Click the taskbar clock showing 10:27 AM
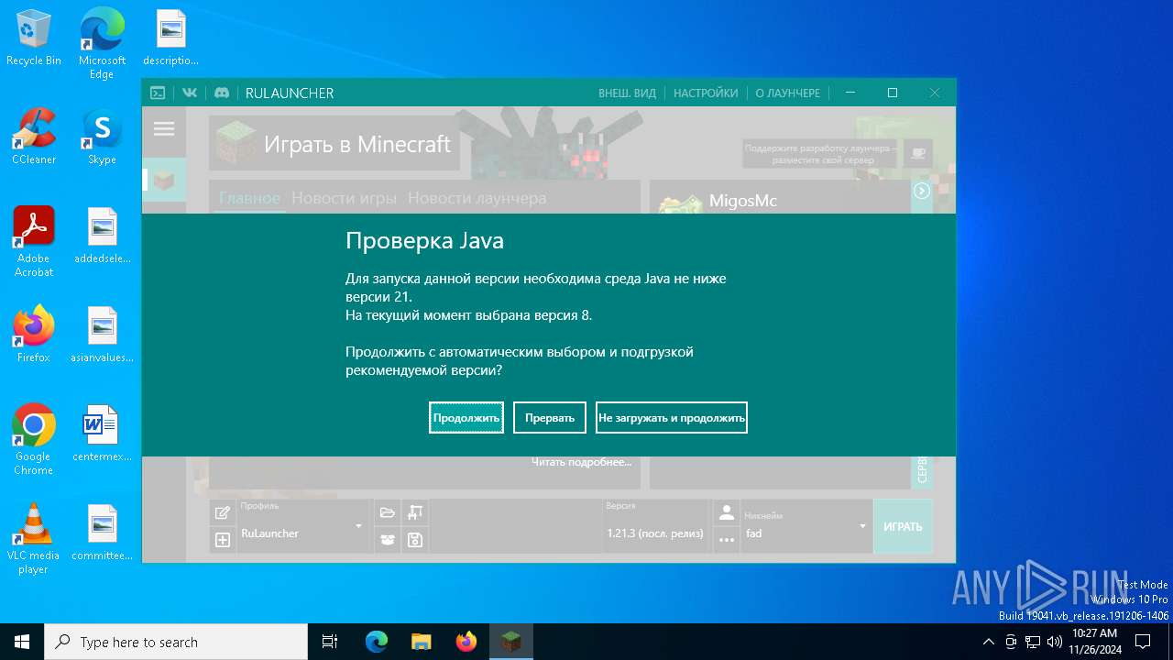 (1095, 642)
